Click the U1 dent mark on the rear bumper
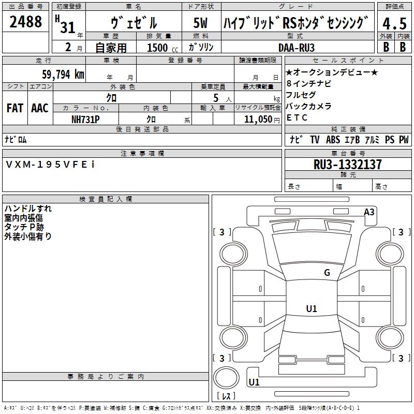The width and height of the screenshot is (414, 414). (254, 382)
